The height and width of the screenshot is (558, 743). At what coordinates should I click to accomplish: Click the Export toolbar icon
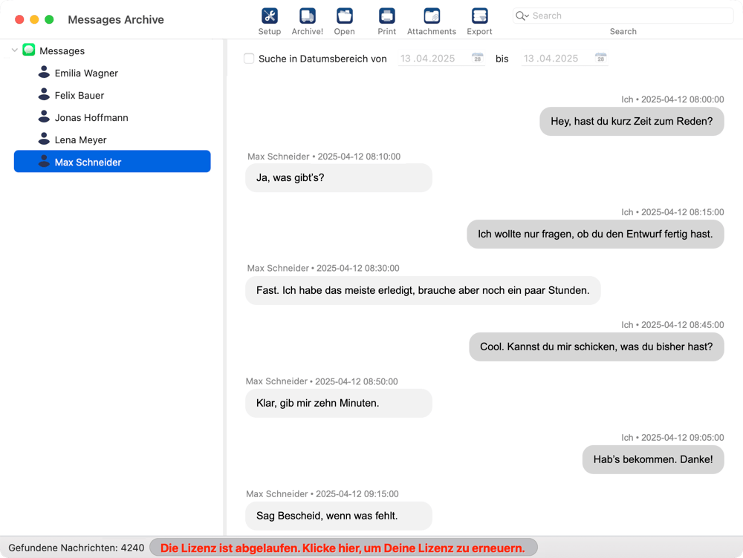[x=479, y=16]
